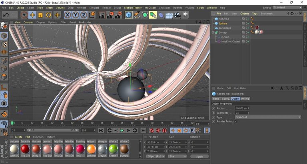Image resolution: width=307 pixels, height=164 pixels.
Task: Activate the Scale tool in top toolbar
Action: [40, 15]
